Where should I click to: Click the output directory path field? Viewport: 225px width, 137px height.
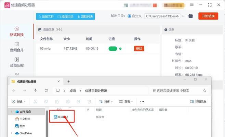pyautogui.click(x=162, y=16)
